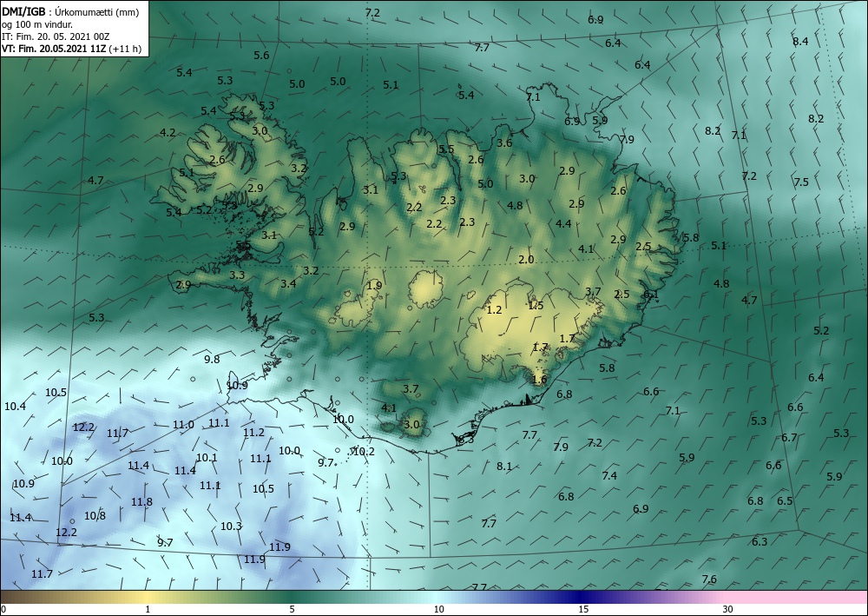Click the "IT: Fim. 20. 05. 2021 00Z" line

click(x=56, y=36)
